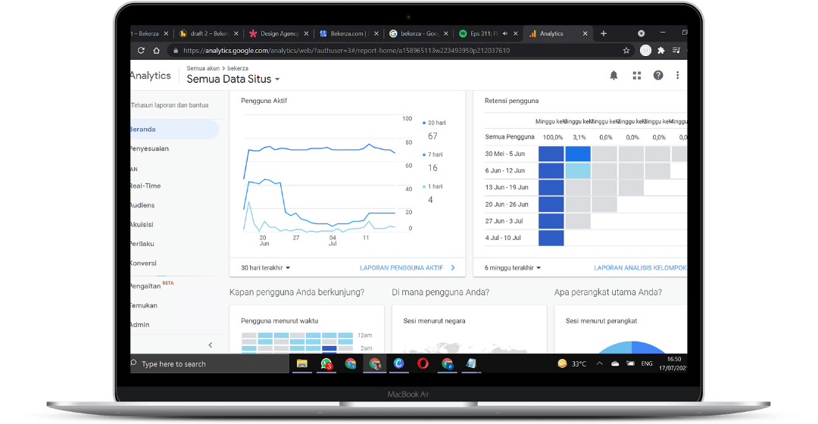The image size is (818, 424).
Task: Collapse the Analytics sidebar with the chevron
Action: point(211,344)
